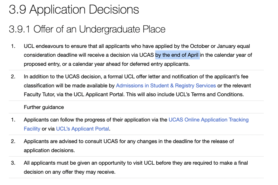Click the paragraph starting 'All applicants must be given'
278x185 pixels.
click(x=136, y=168)
